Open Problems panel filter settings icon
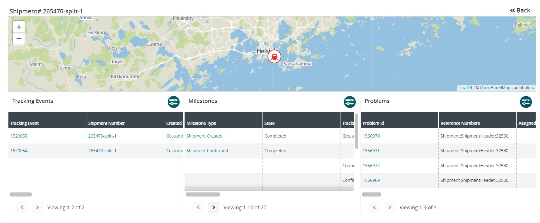 (526, 102)
